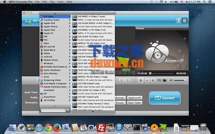Click the Convert button
This screenshot has width=215, height=134.
(165, 98)
